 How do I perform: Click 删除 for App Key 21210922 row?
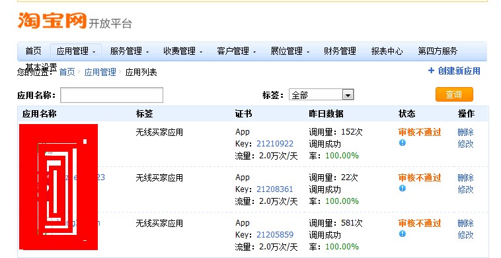tap(465, 132)
